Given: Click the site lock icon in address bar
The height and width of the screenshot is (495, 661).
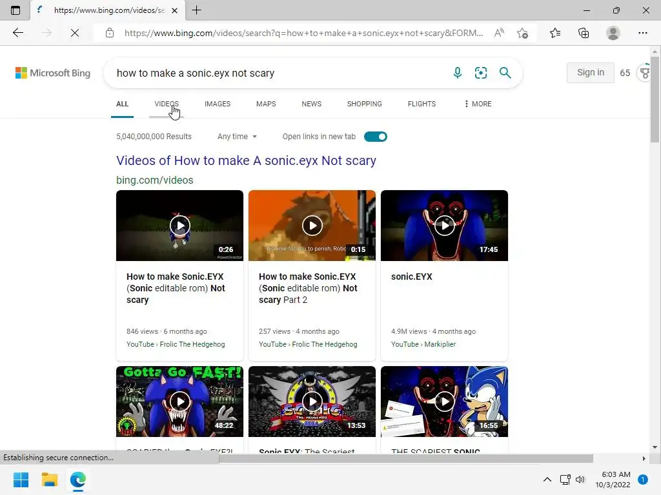Looking at the screenshot, I should click(110, 33).
